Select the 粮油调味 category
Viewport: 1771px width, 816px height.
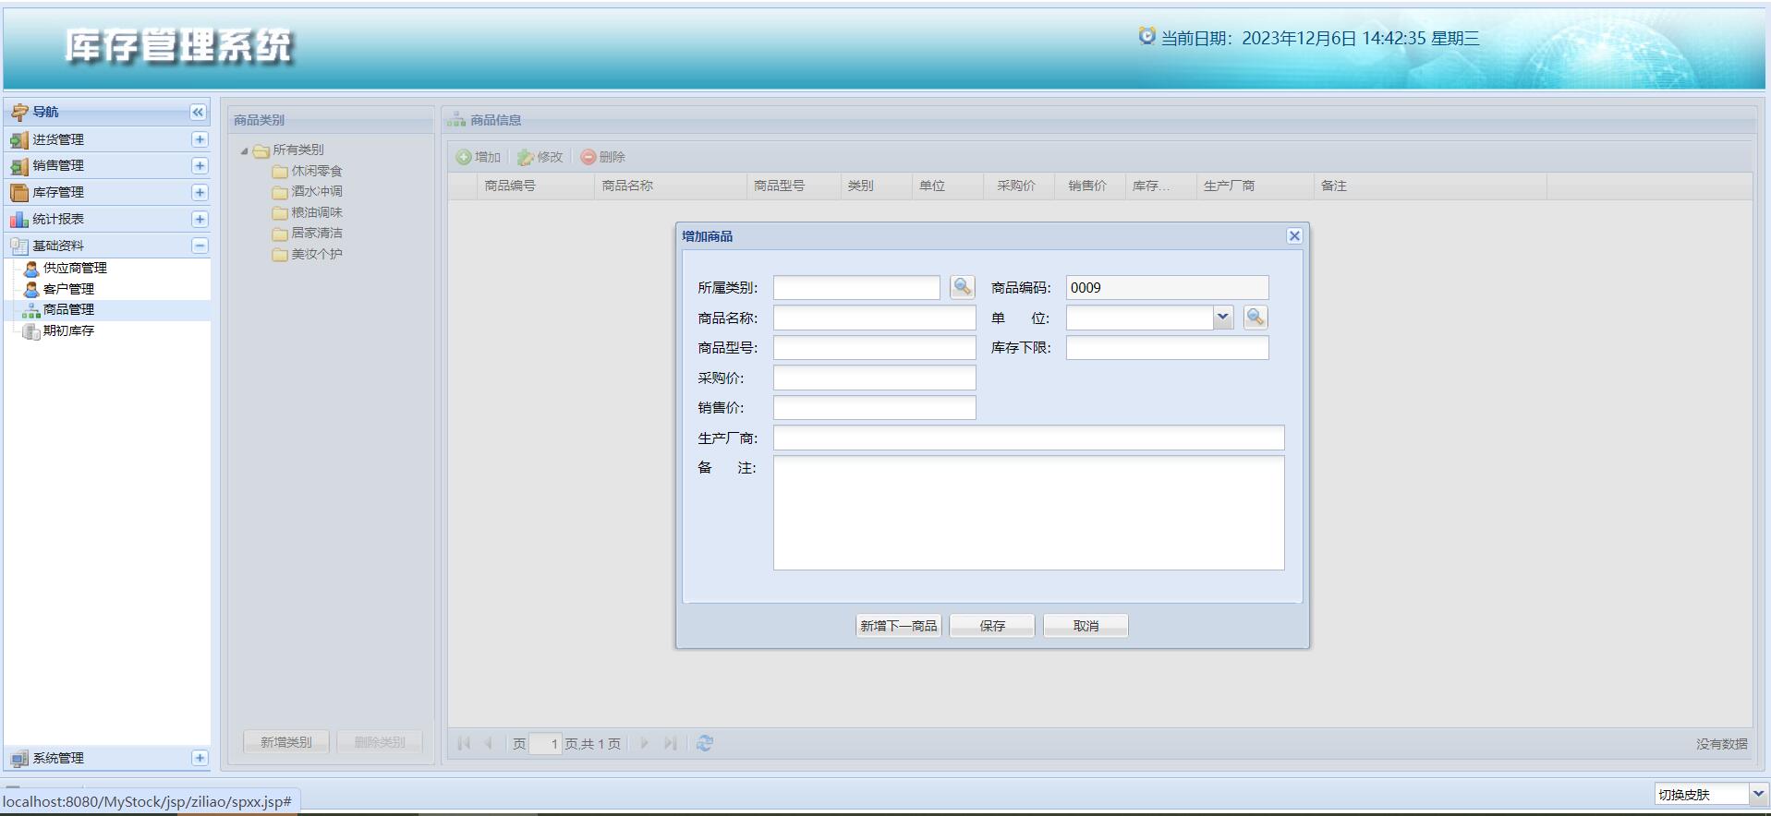317,212
